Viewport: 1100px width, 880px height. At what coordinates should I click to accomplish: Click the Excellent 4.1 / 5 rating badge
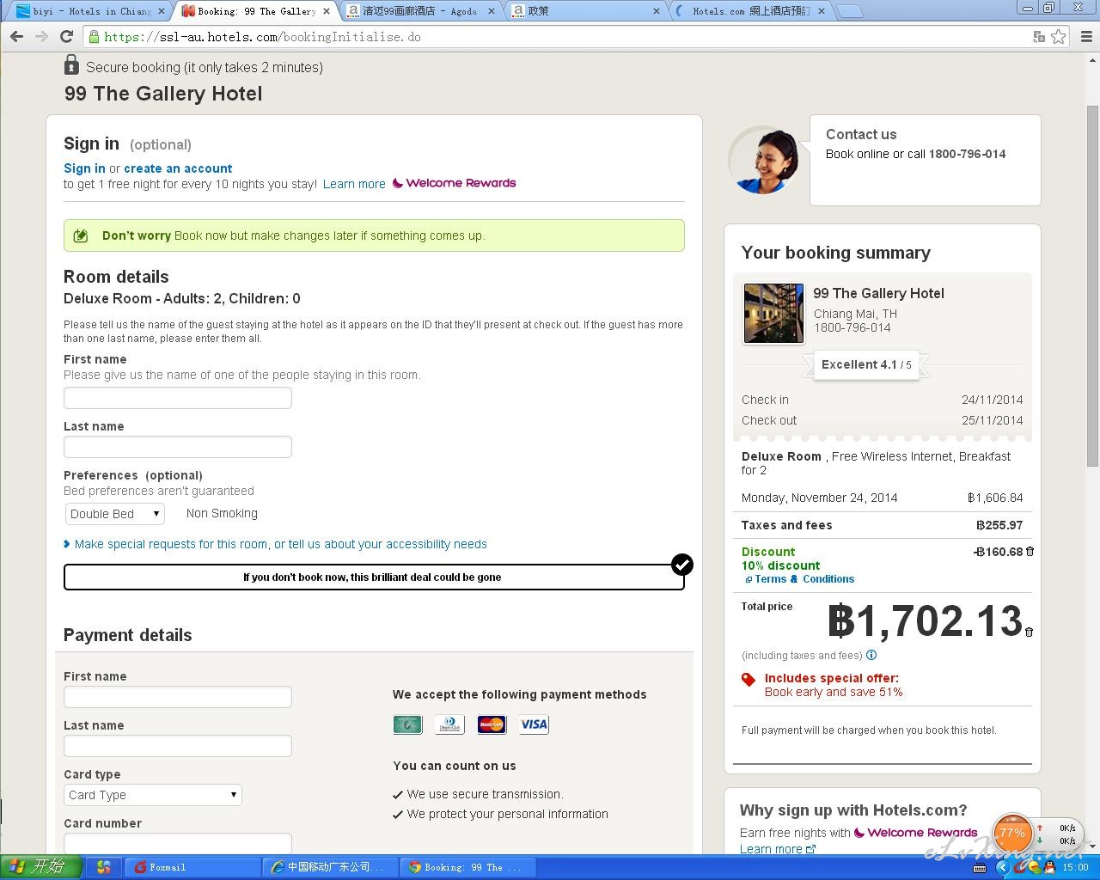pos(866,364)
